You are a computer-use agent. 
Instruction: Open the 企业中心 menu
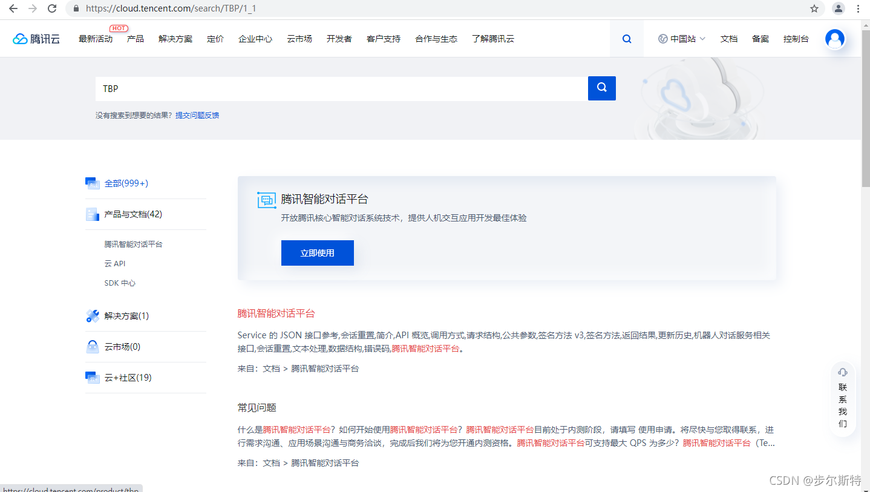[x=255, y=39]
